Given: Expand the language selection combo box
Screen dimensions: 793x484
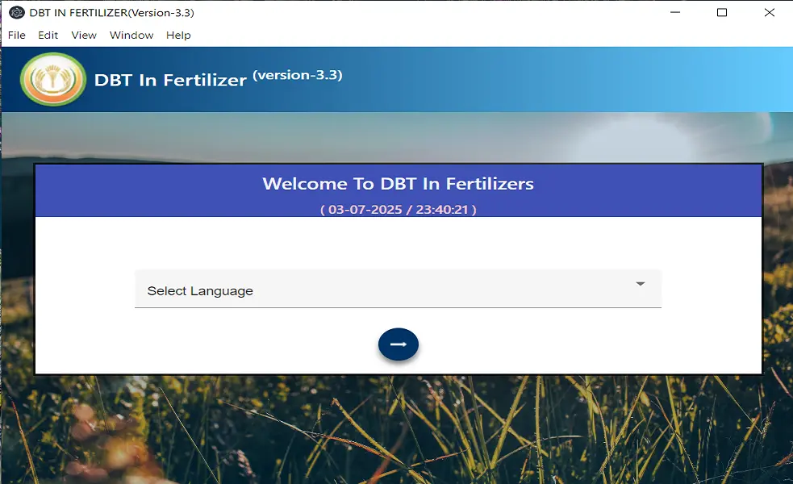Looking at the screenshot, I should [x=397, y=288].
